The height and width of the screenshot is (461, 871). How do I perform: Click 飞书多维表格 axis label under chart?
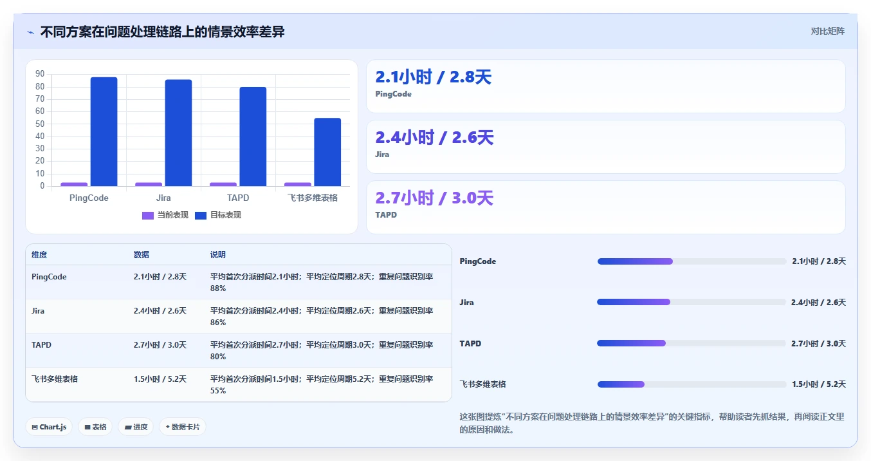pos(313,198)
